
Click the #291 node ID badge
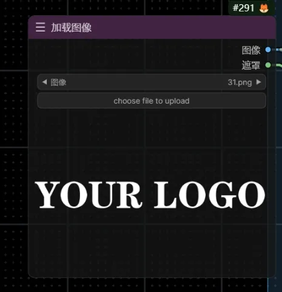pos(243,8)
